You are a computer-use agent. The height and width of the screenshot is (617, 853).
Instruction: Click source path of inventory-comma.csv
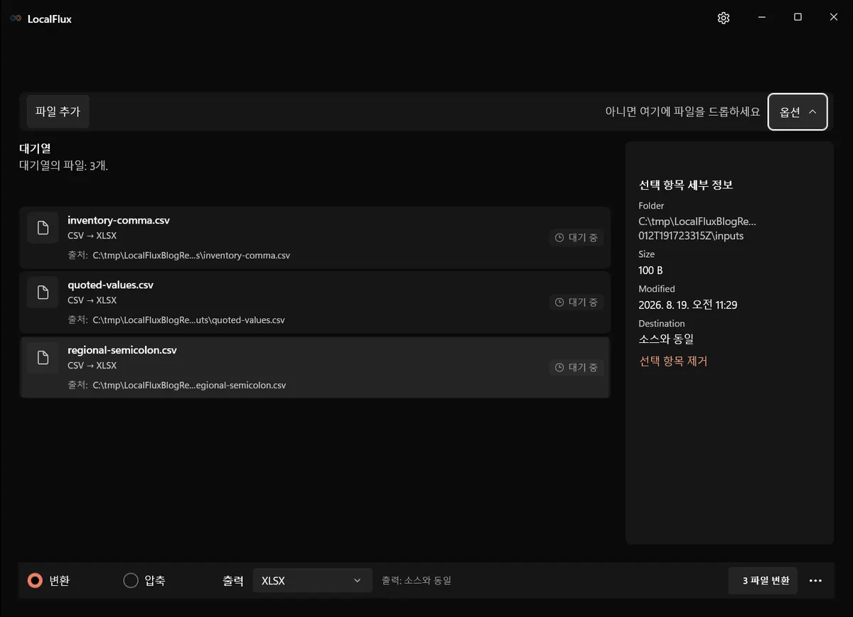(x=191, y=256)
